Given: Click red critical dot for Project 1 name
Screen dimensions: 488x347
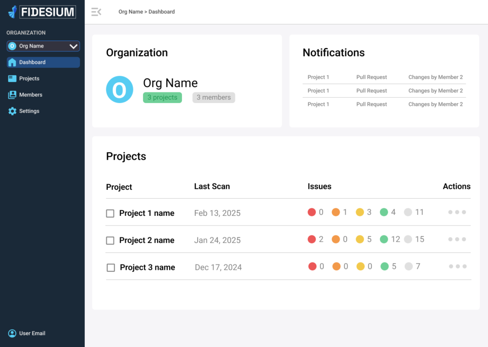Looking at the screenshot, I should (x=312, y=212).
